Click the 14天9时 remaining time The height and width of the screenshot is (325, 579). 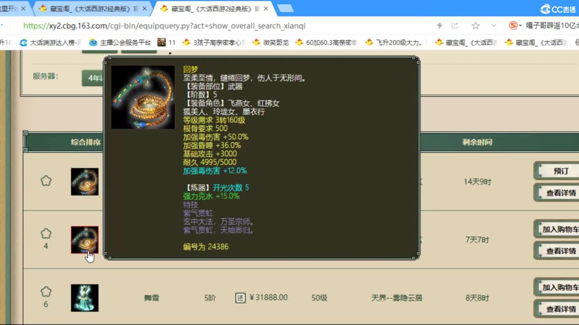tap(477, 182)
